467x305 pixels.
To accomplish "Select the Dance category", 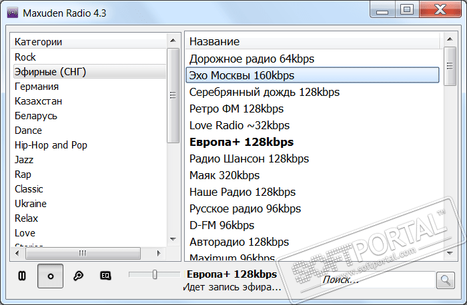I will coord(89,131).
